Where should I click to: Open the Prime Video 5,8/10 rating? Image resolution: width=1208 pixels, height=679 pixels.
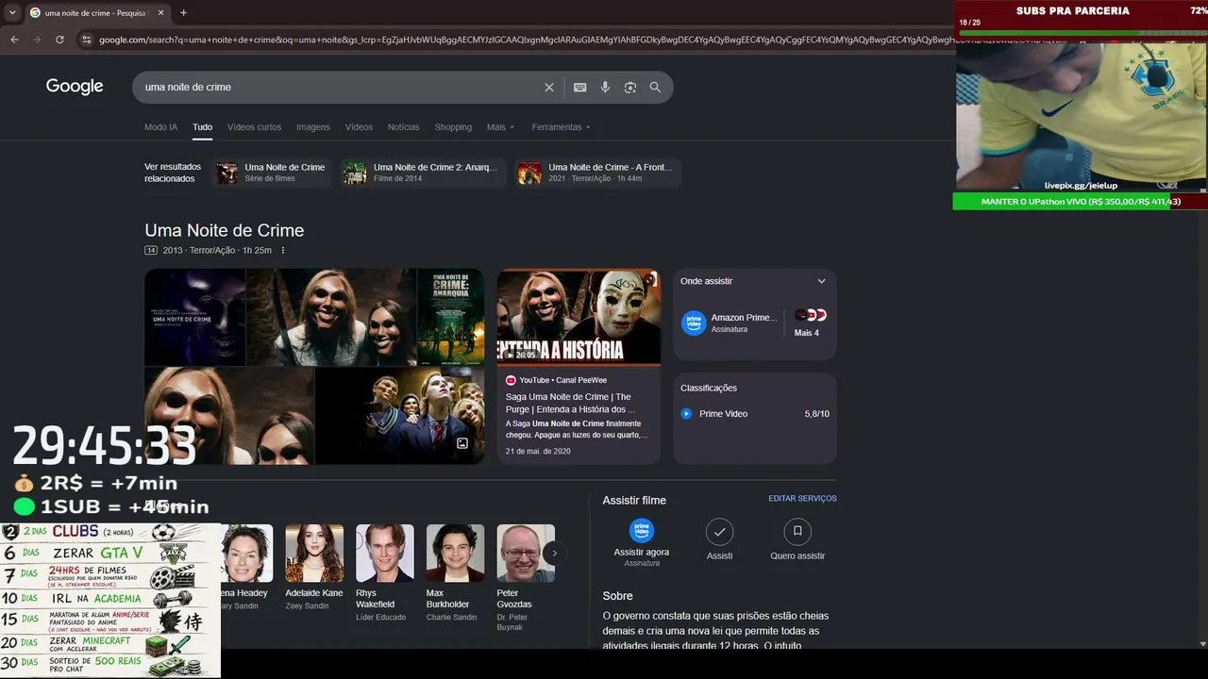[x=755, y=414]
